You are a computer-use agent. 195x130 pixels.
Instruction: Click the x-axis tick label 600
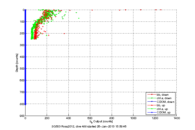[90, 118]
